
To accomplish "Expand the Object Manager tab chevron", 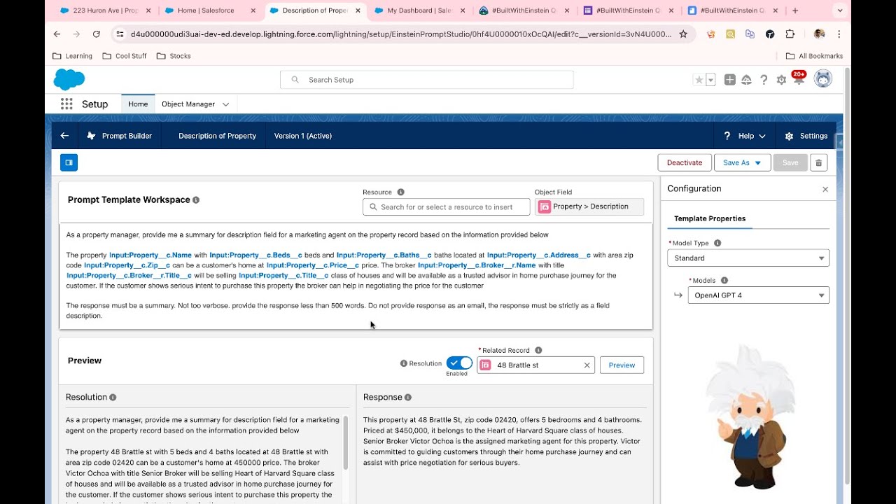I will pos(225,104).
